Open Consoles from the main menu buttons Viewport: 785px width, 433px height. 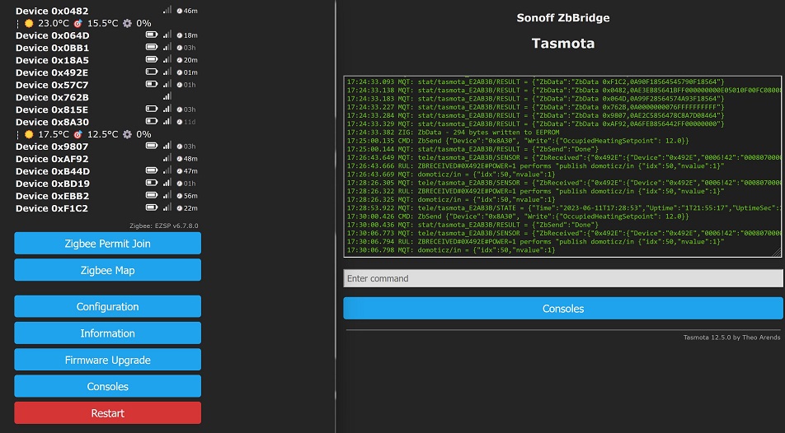pyautogui.click(x=108, y=386)
